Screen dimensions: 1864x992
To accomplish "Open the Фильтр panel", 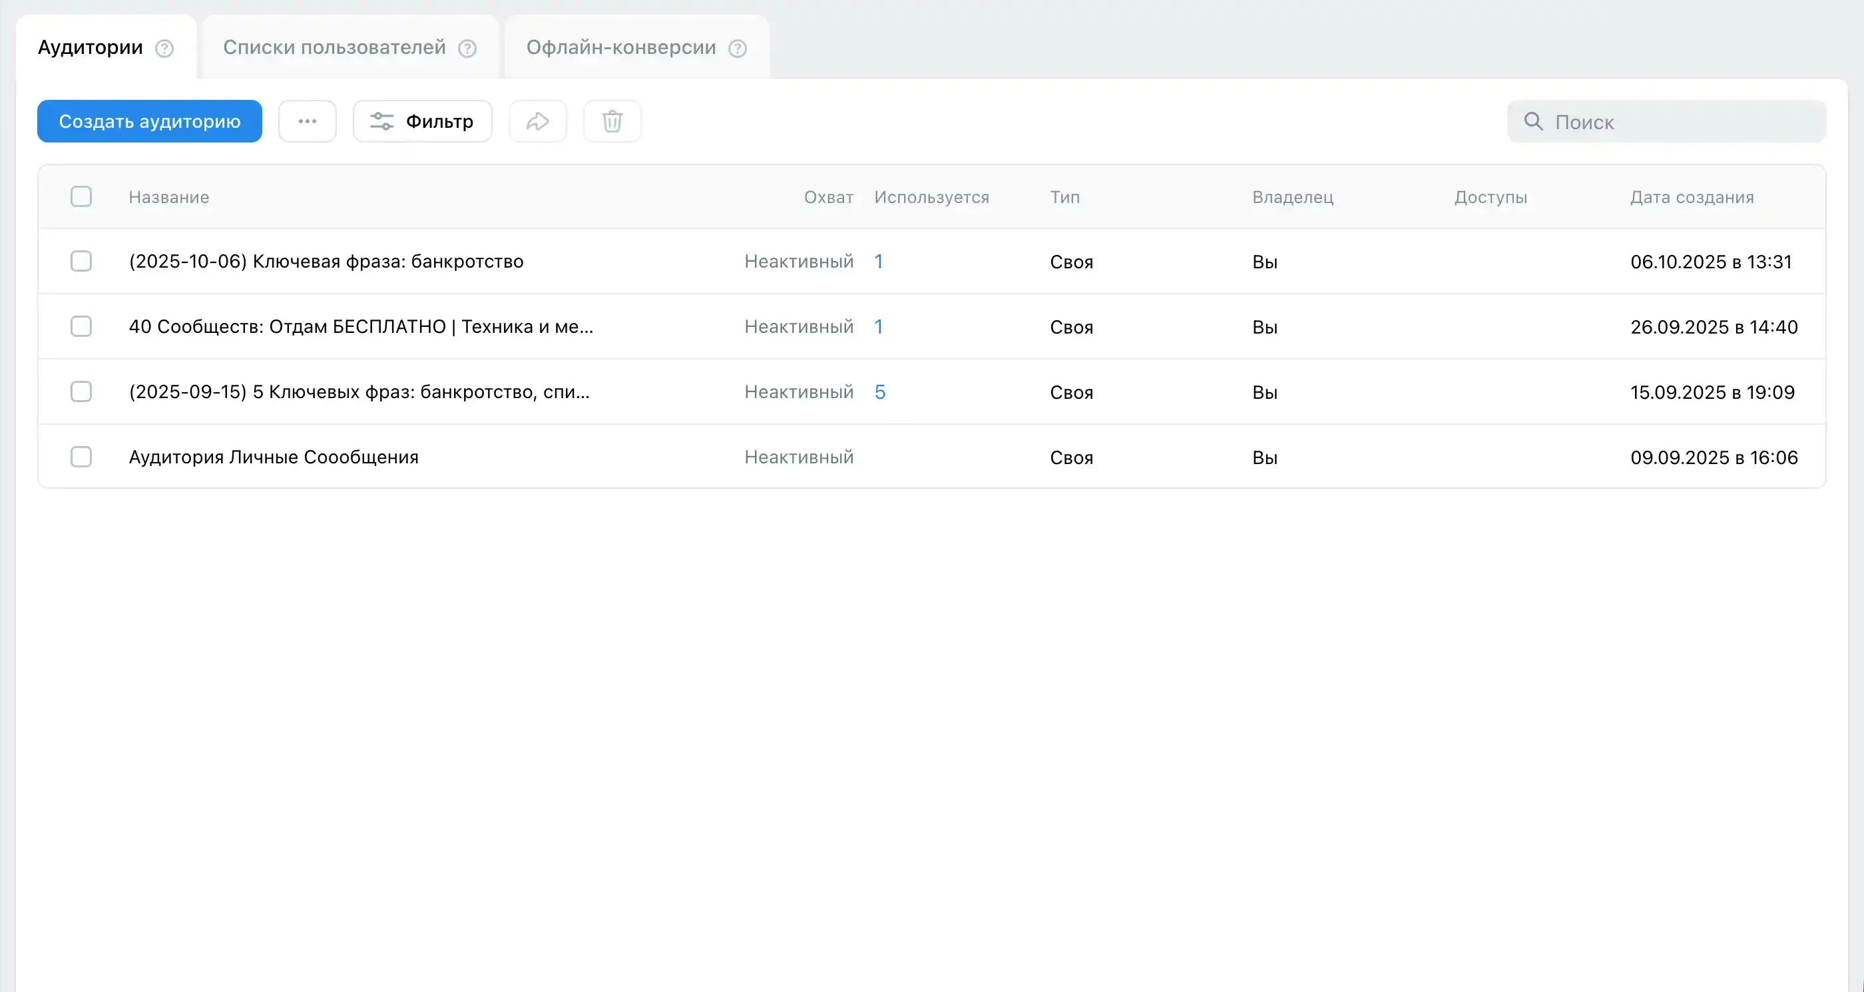I will click(x=423, y=122).
